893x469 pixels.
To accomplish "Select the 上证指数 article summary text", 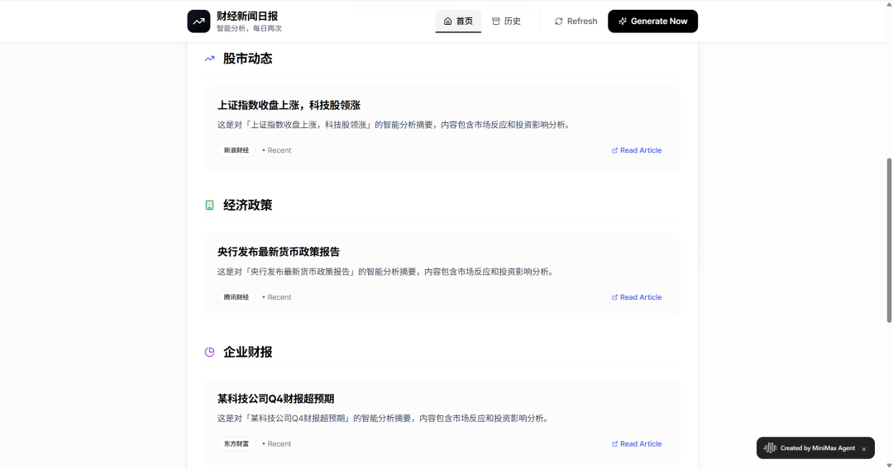I will tap(394, 125).
